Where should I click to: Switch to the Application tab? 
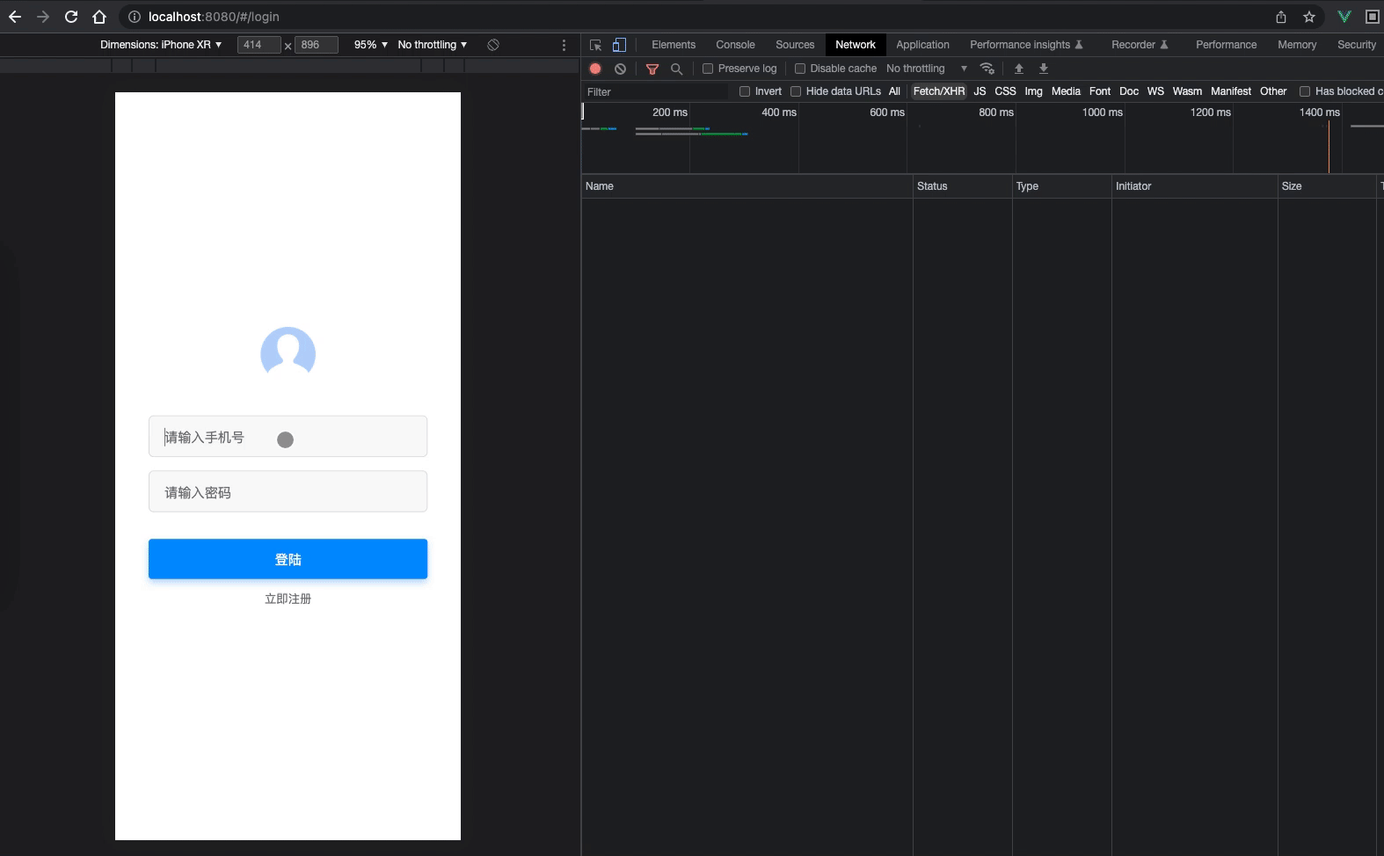click(922, 45)
